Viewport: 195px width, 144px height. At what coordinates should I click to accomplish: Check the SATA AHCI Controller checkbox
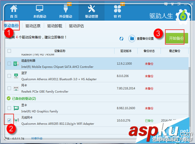(9, 63)
